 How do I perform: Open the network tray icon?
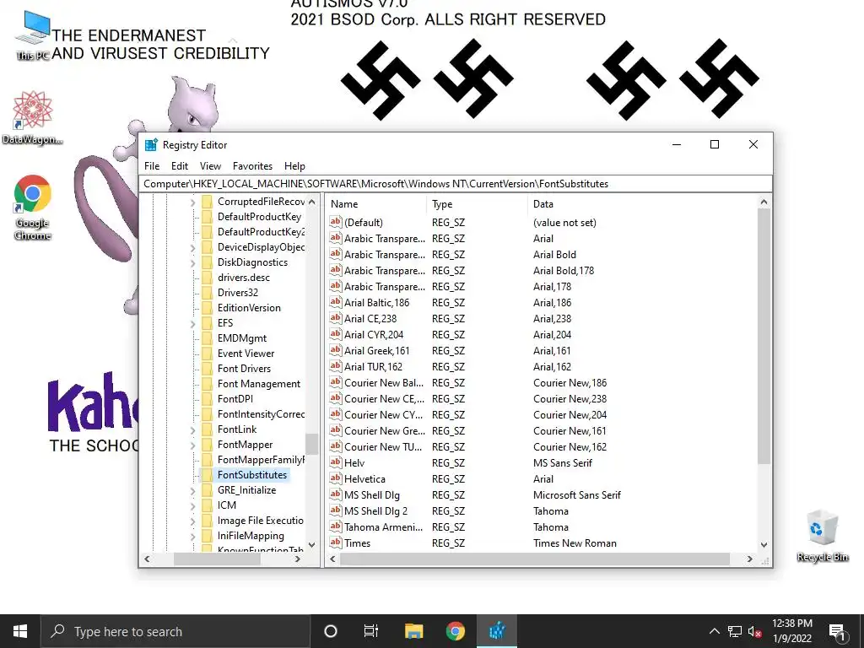pos(735,631)
